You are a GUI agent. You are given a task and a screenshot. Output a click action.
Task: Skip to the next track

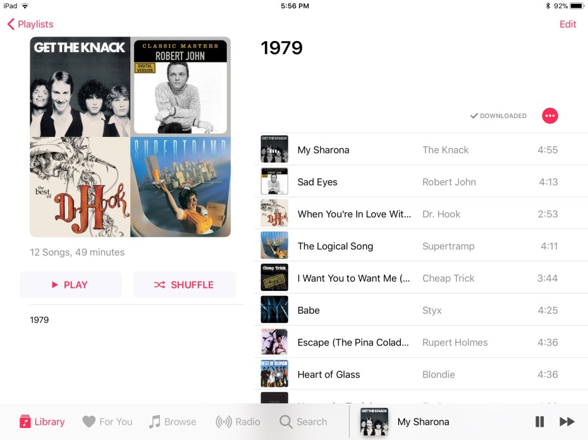coord(567,422)
